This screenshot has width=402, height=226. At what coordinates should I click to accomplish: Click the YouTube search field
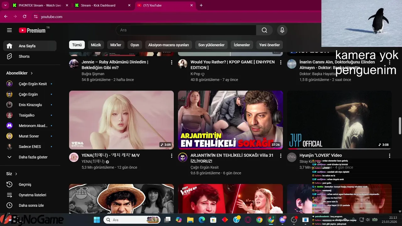click(x=186, y=30)
